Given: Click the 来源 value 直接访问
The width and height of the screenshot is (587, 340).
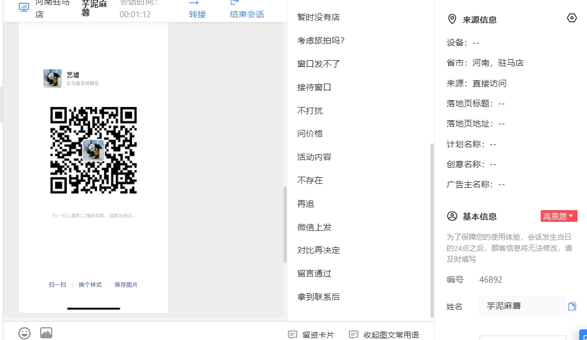Looking at the screenshot, I should tap(490, 83).
